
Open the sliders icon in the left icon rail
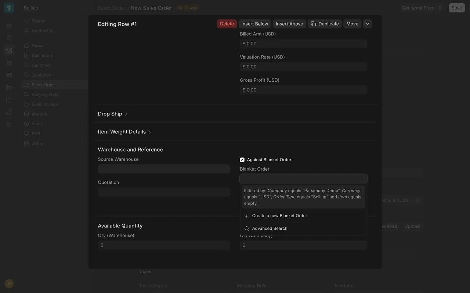click(x=9, y=26)
